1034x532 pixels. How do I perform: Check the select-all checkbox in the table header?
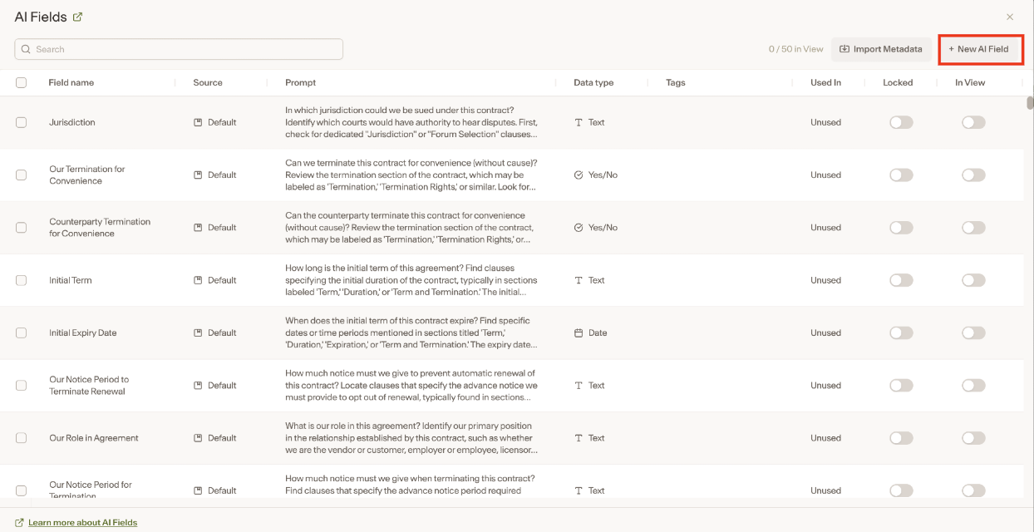click(22, 82)
